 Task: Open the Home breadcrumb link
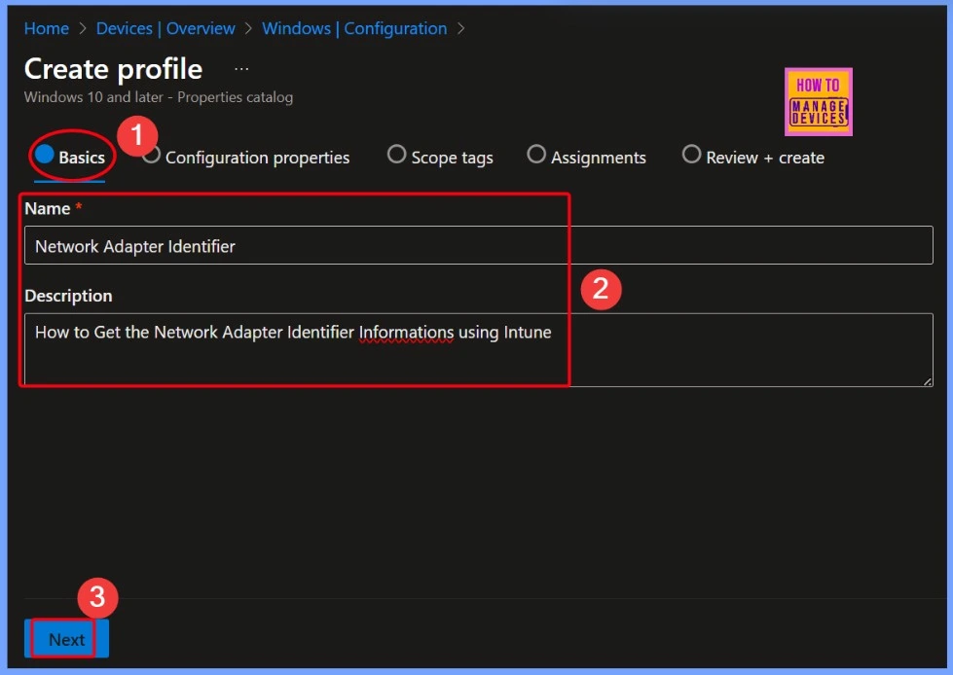[46, 28]
